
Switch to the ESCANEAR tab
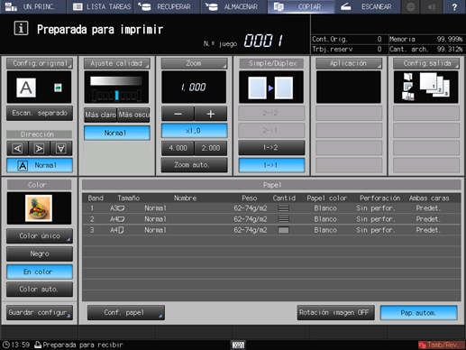(x=368, y=6)
